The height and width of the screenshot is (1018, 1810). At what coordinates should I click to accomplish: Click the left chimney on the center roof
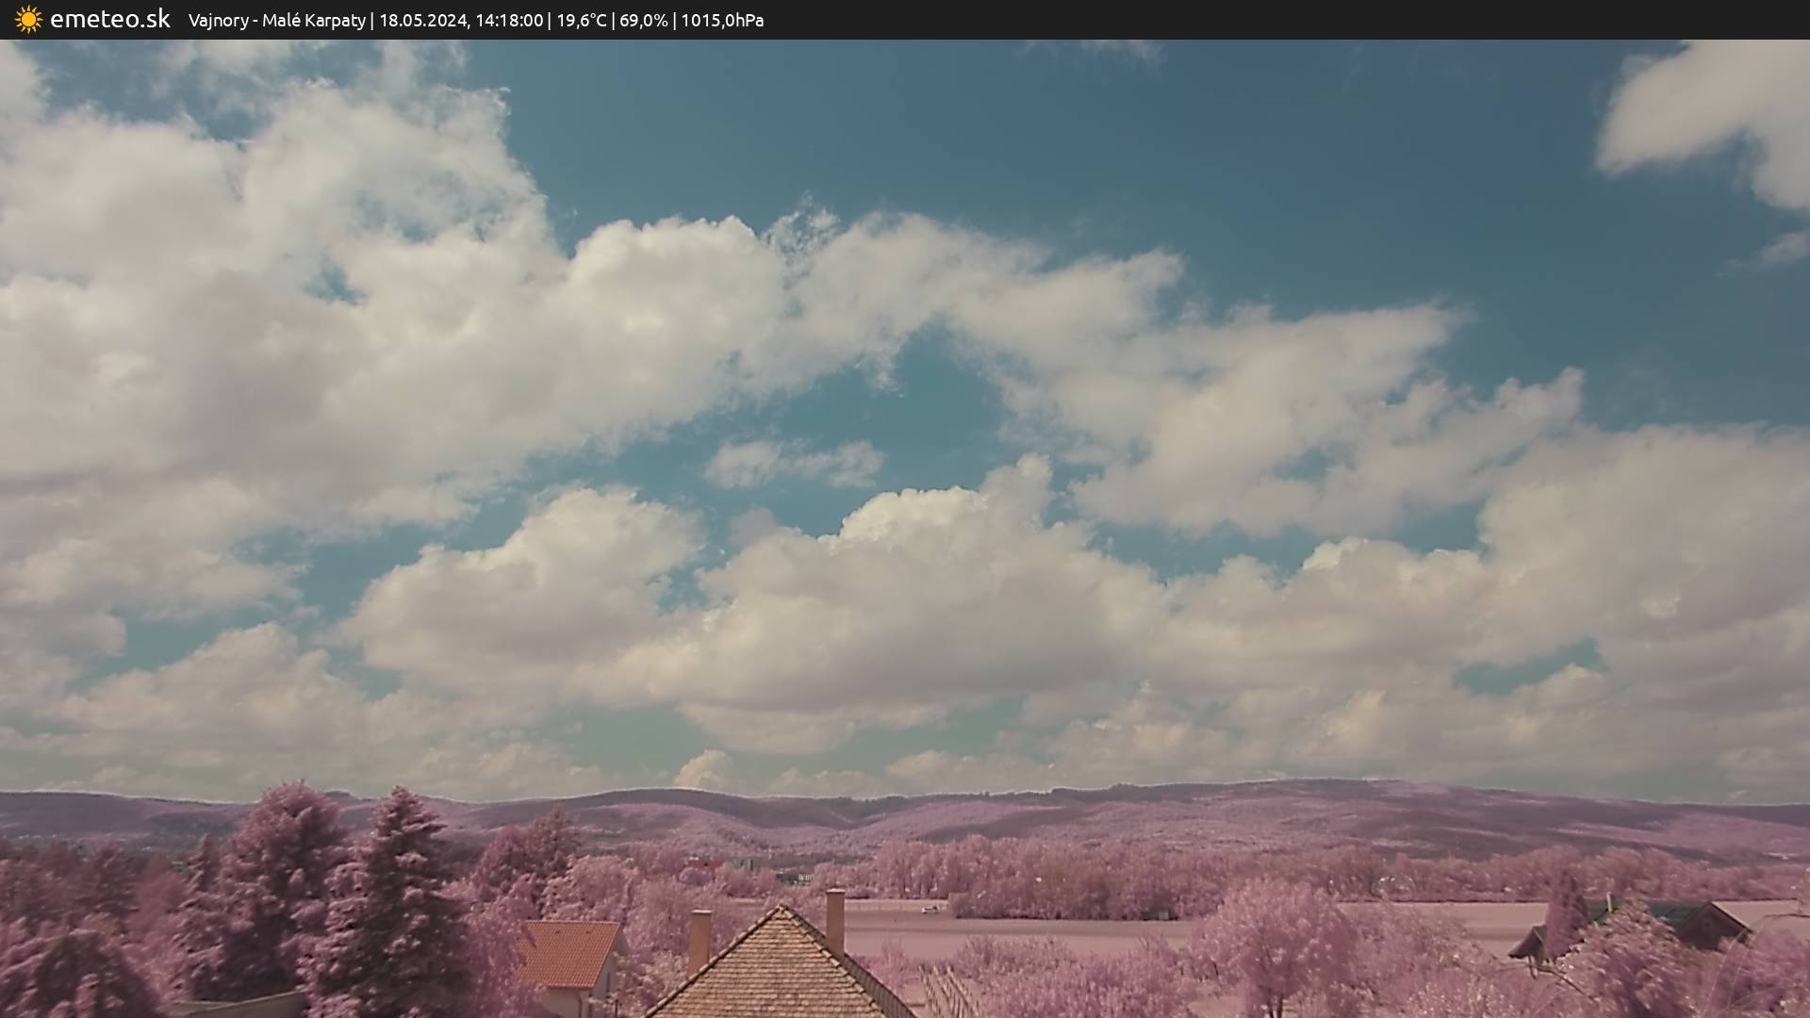(x=699, y=938)
